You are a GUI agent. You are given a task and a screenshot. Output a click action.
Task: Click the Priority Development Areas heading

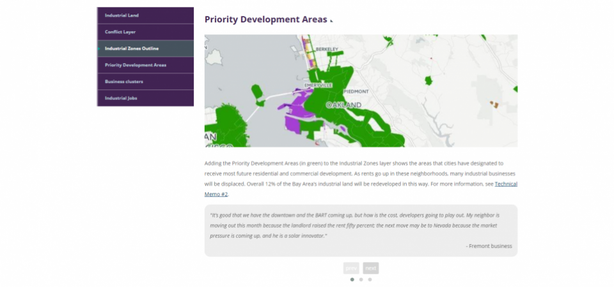tap(265, 19)
